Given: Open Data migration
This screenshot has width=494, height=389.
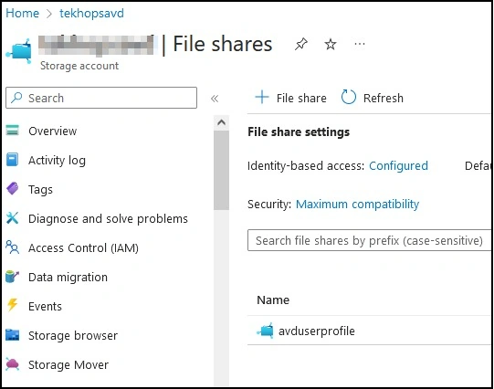Looking at the screenshot, I should click(x=68, y=278).
